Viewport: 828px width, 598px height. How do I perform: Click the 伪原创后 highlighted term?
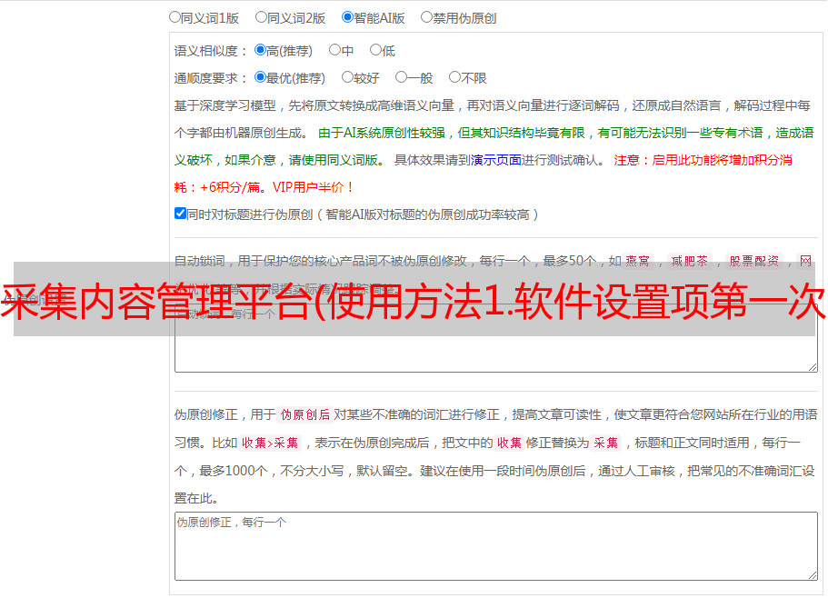point(305,414)
